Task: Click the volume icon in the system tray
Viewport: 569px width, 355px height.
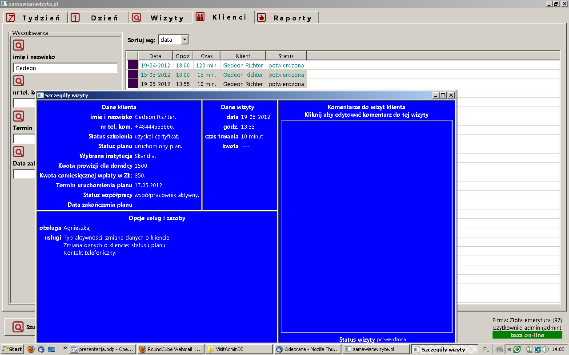Action: pos(545,349)
